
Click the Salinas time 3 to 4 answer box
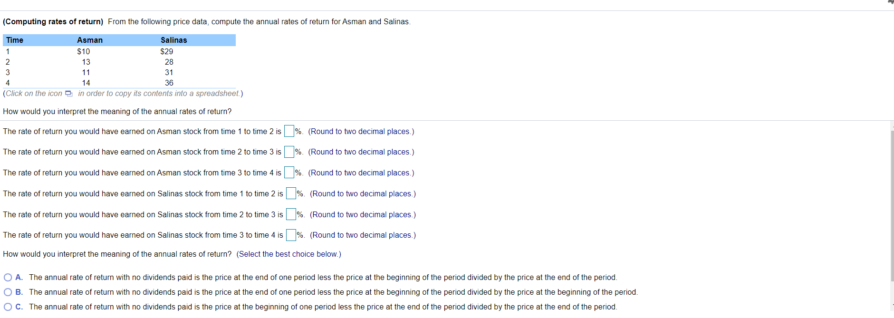[x=290, y=234]
